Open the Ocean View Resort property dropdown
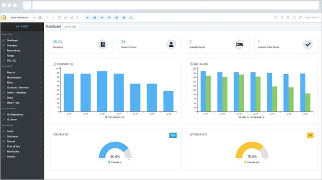This screenshot has width=322, height=180. (x=23, y=17)
